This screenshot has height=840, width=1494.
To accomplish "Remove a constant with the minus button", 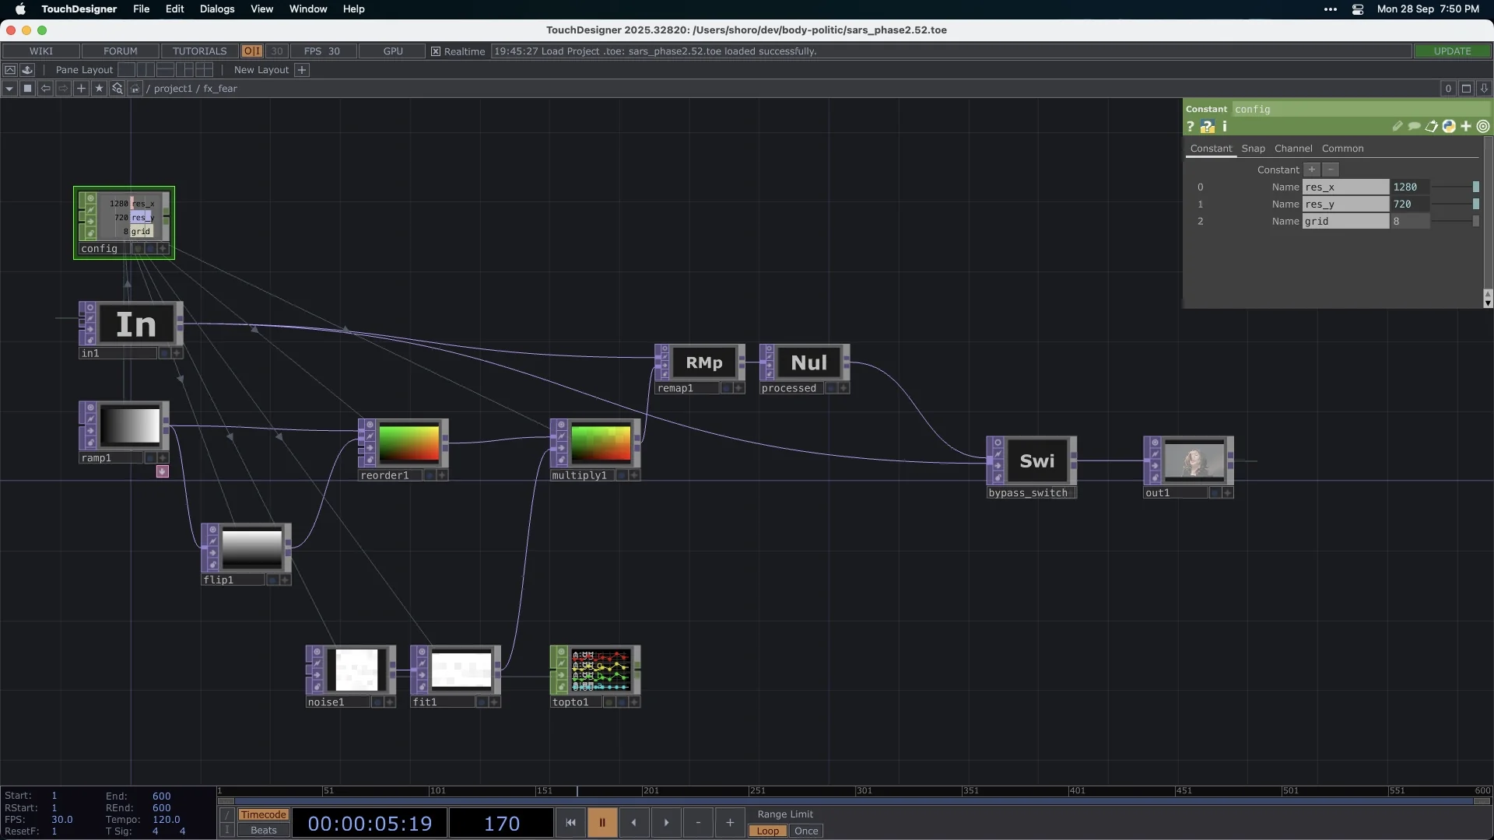I will click(1331, 170).
